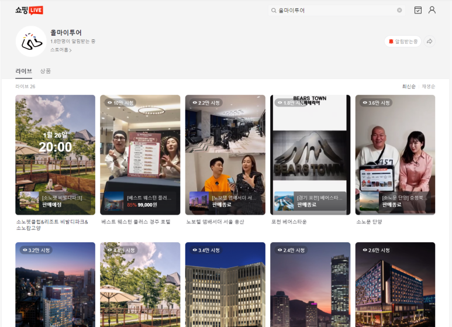Open the 베스트 웨스턴 99,000원 product overlay
Image resolution: width=452 pixels, height=327 pixels.
tap(140, 201)
